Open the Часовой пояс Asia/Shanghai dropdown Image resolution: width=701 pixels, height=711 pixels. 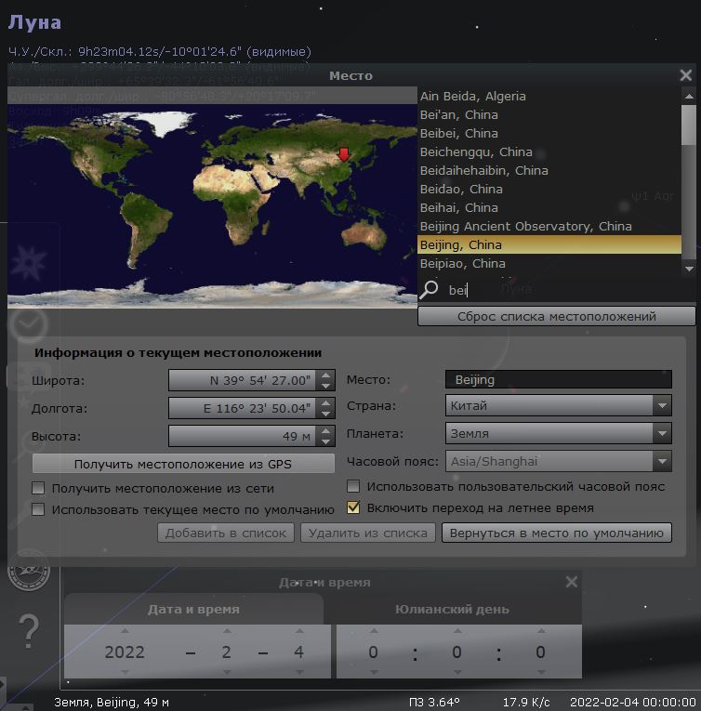pyautogui.click(x=558, y=462)
